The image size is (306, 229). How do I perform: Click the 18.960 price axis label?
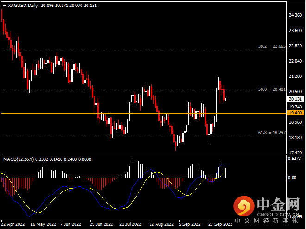click(295, 122)
